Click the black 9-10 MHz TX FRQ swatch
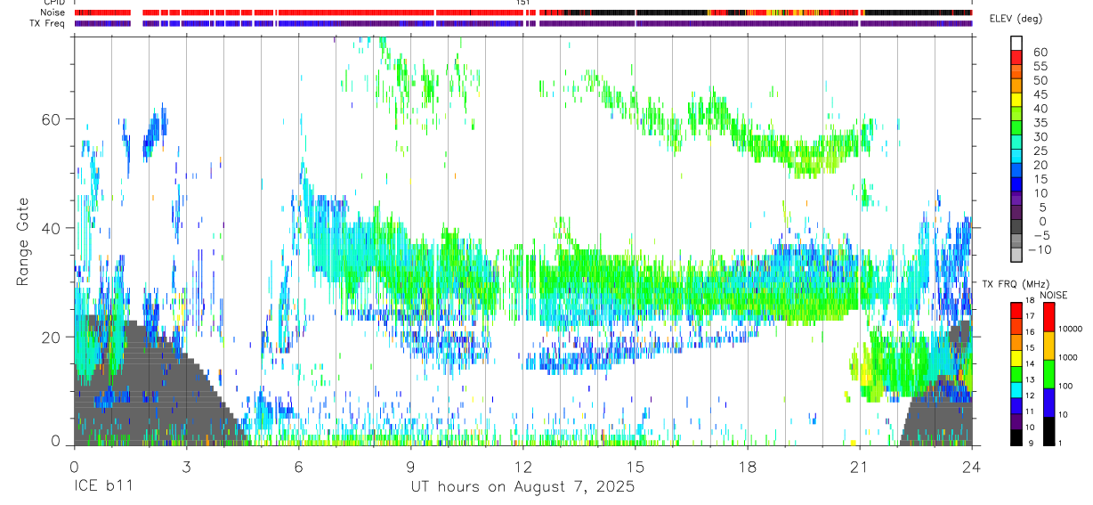1093x505 pixels. 1016,438
